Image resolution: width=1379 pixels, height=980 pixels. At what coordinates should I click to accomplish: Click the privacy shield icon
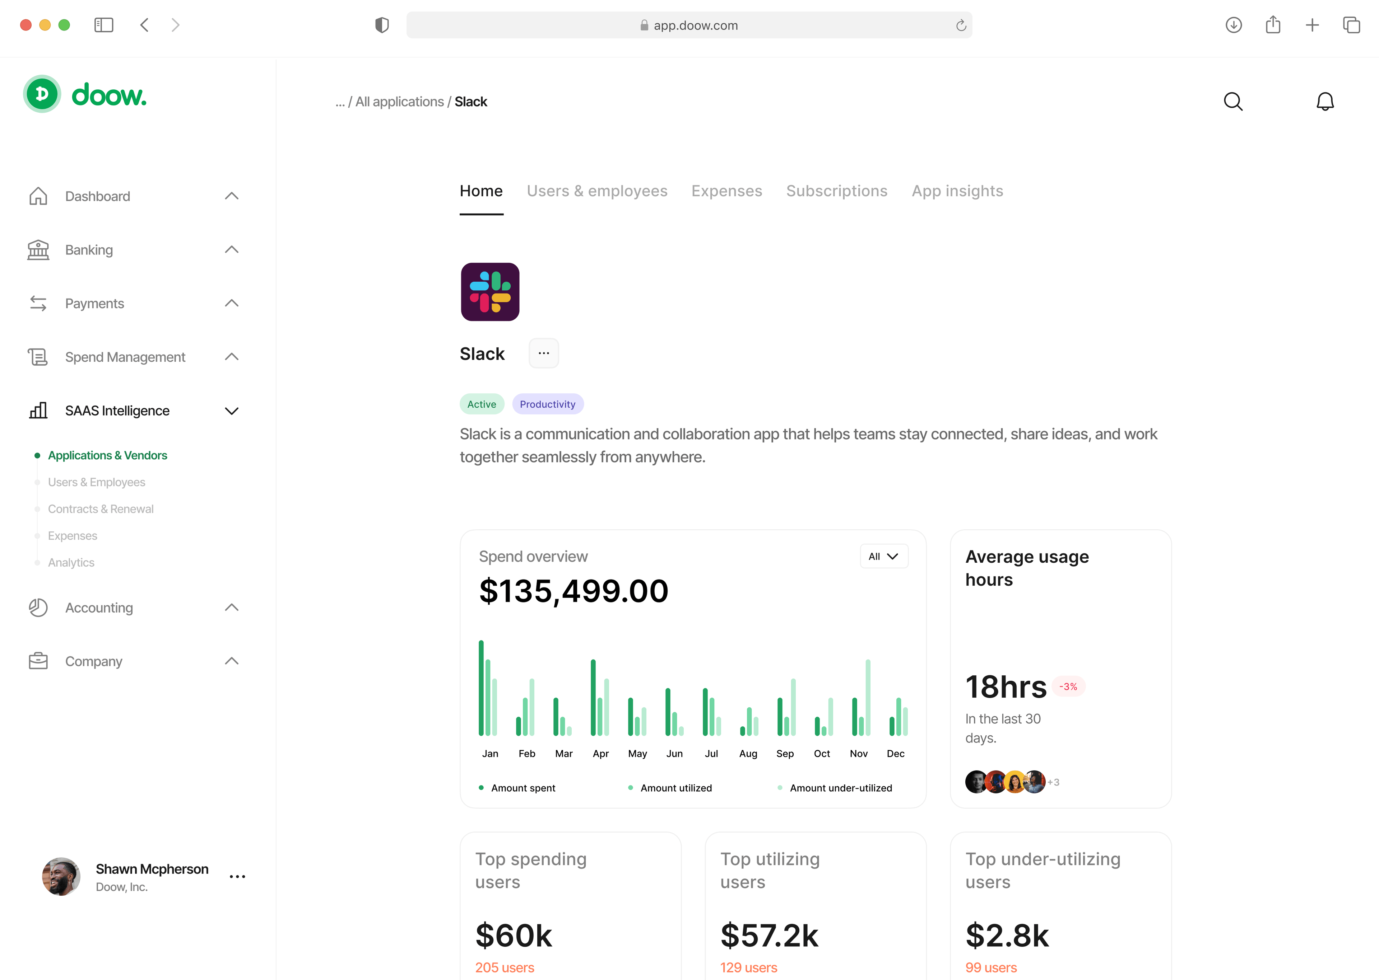pyautogui.click(x=382, y=25)
